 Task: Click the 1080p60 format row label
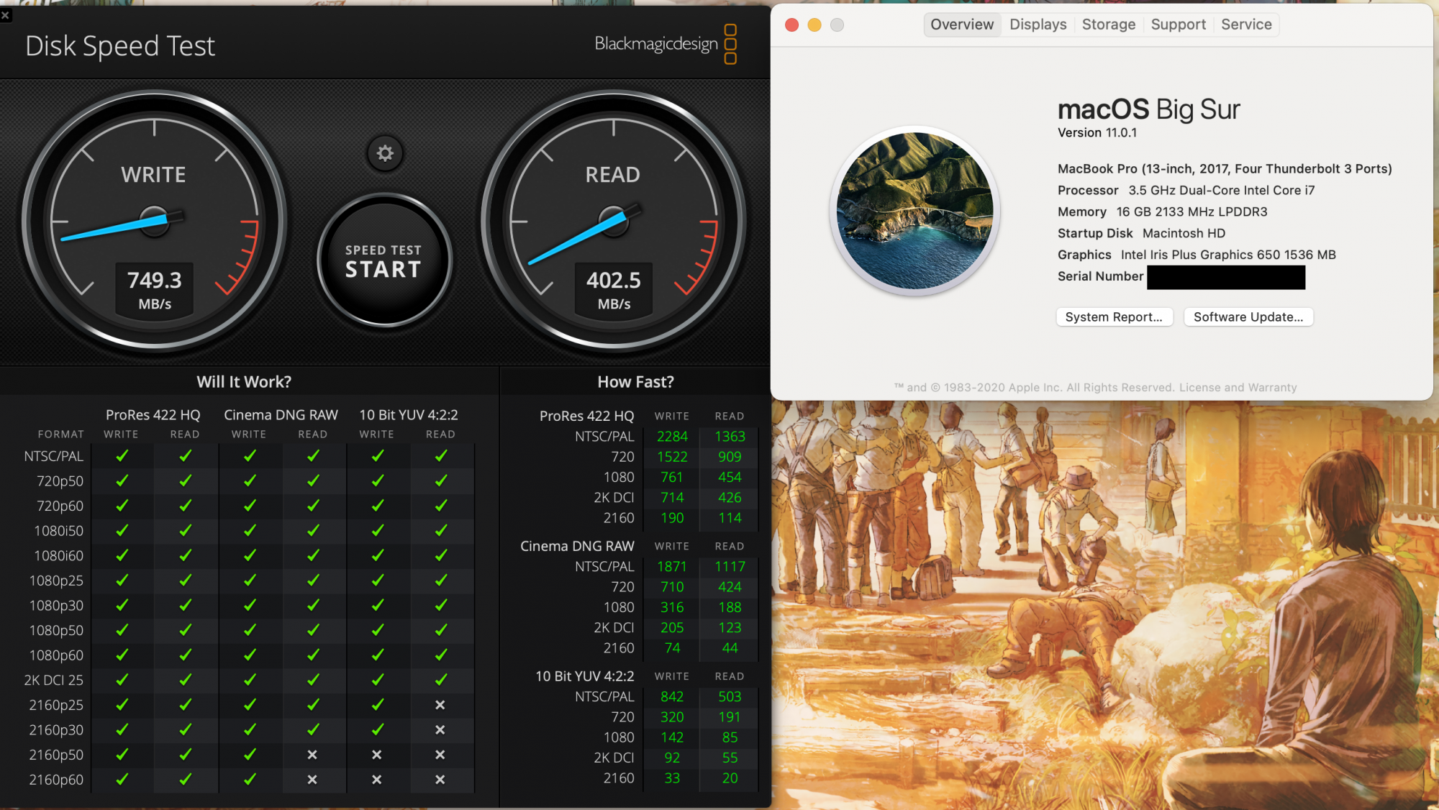tap(56, 655)
